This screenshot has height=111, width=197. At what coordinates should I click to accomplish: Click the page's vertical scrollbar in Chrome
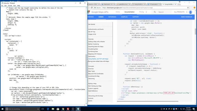195,31
